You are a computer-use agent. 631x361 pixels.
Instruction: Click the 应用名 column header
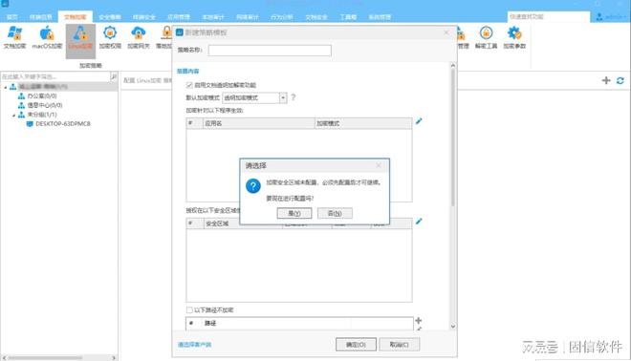coord(259,123)
